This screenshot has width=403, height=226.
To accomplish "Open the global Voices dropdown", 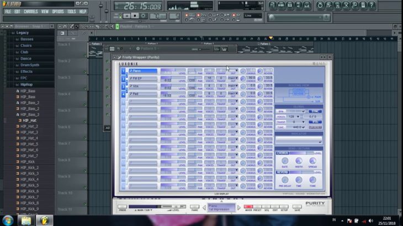I will pyautogui.click(x=293, y=117).
